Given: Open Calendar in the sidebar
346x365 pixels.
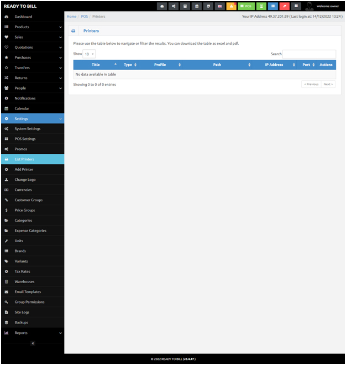Looking at the screenshot, I should [x=33, y=109].
